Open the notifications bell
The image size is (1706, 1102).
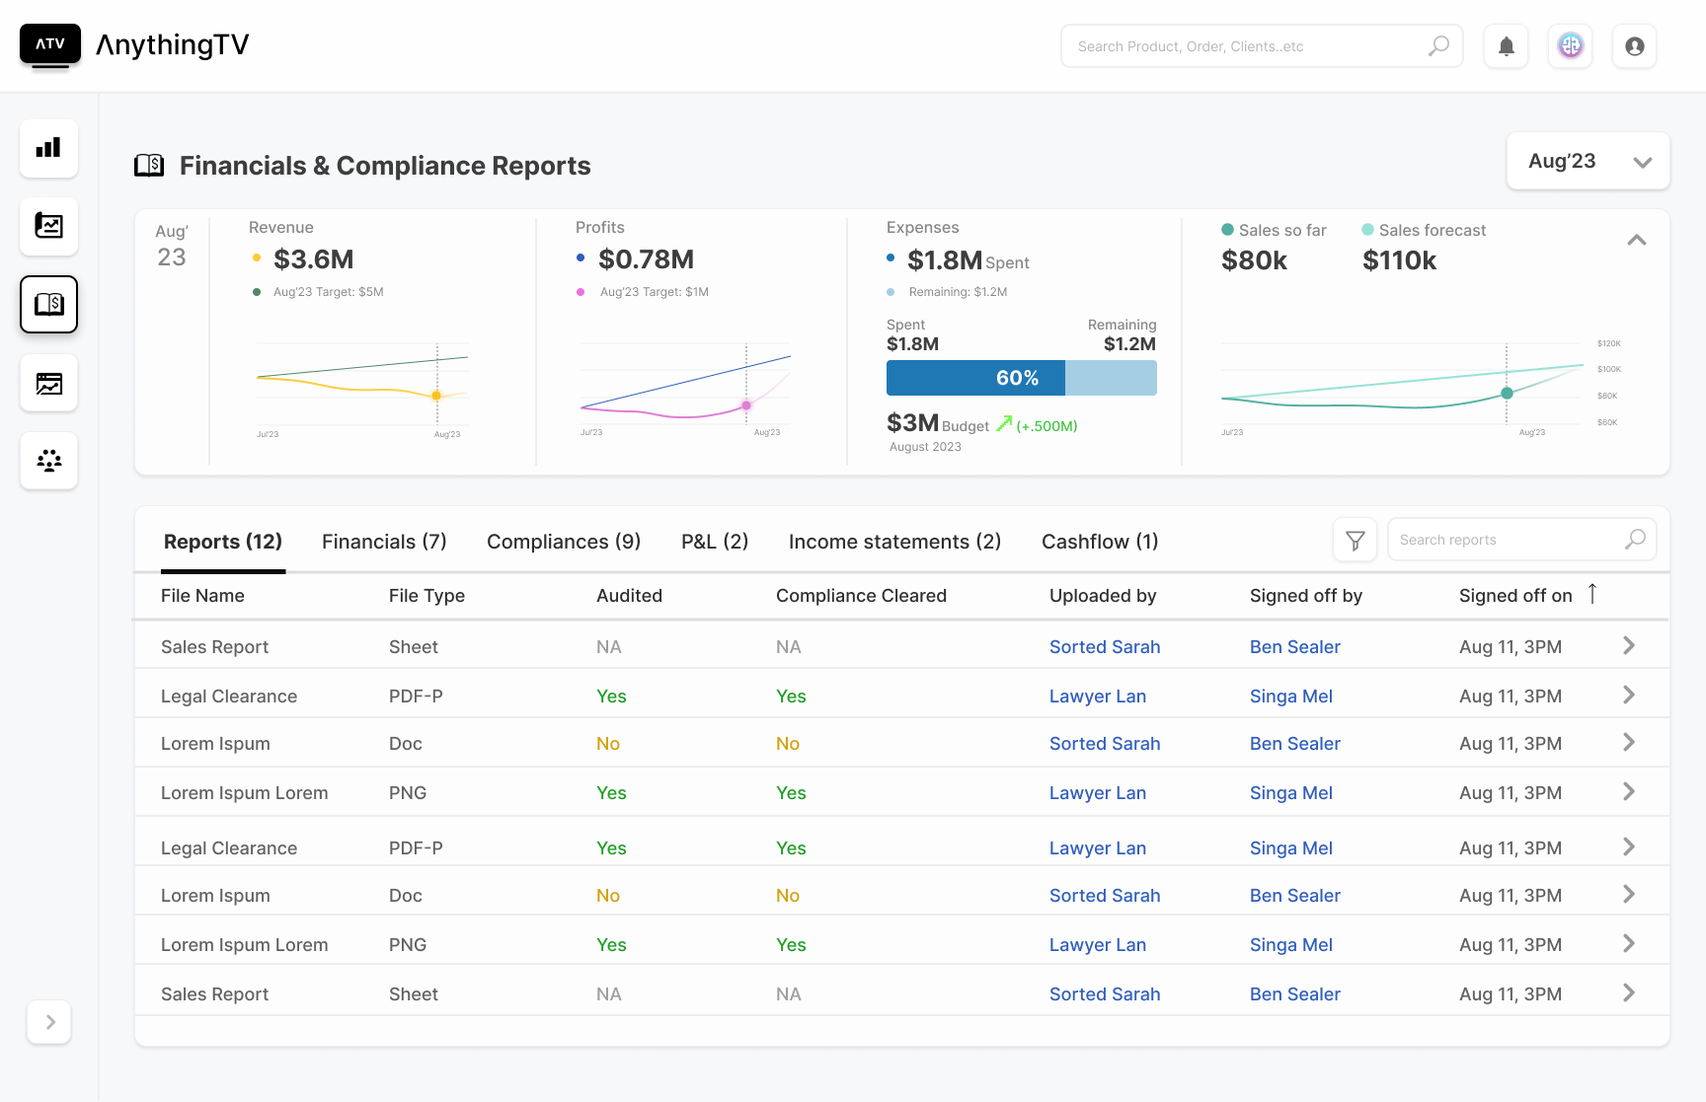point(1507,46)
